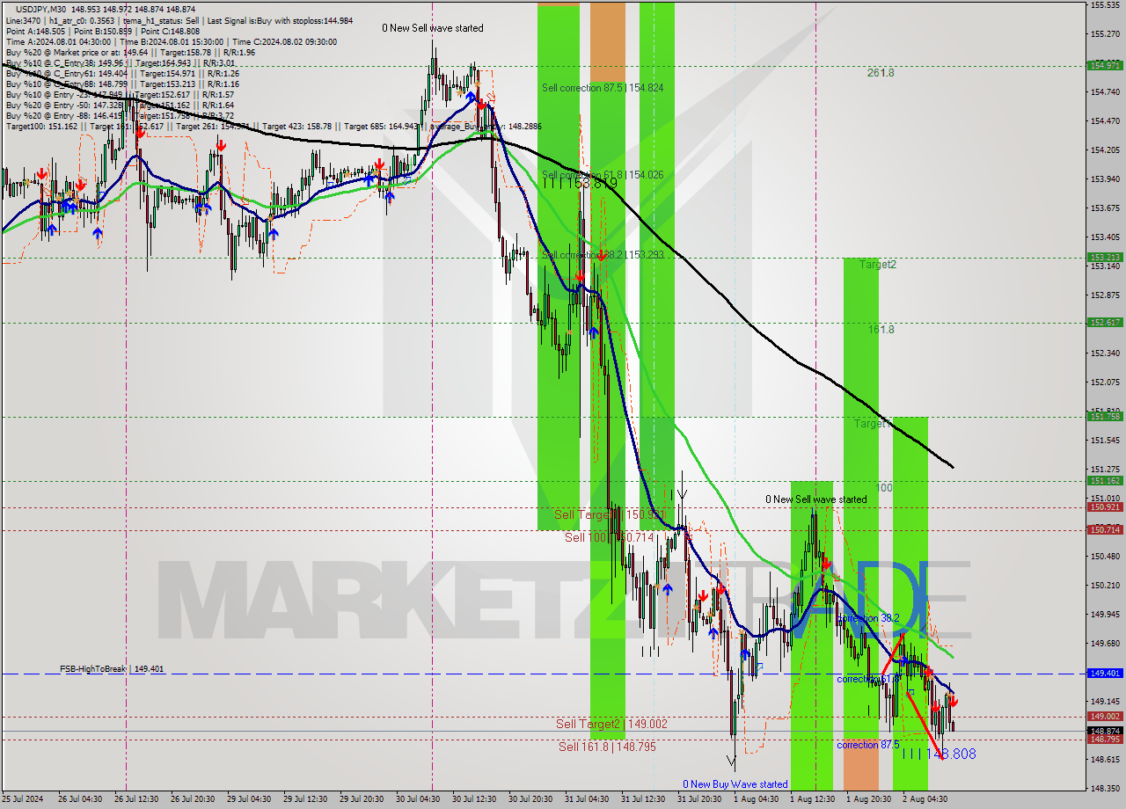Select 'Sell 100 | 150.714' label

(x=609, y=537)
